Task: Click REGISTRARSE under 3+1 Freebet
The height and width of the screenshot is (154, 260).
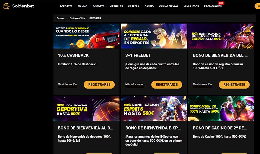Action: point(167,85)
